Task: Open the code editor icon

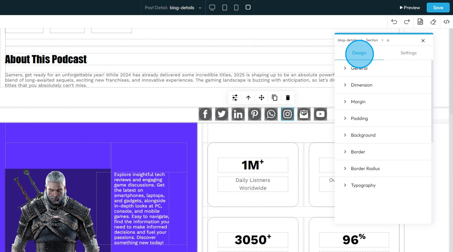Action: coord(447,22)
